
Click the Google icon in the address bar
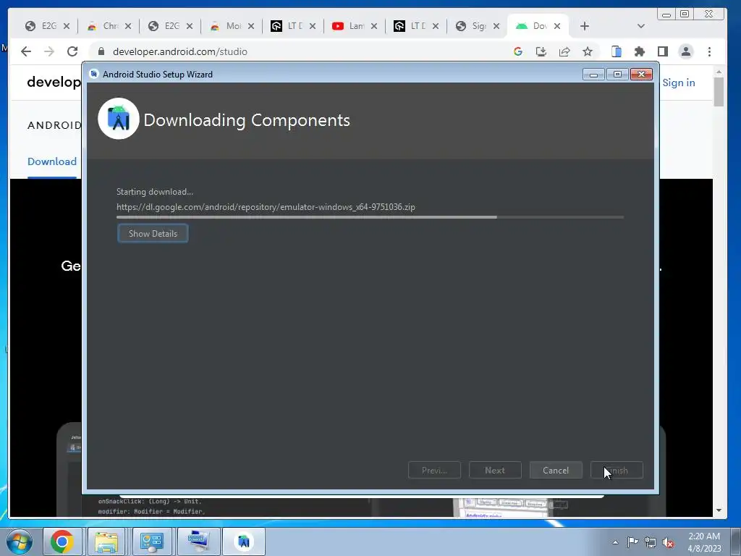pos(518,51)
